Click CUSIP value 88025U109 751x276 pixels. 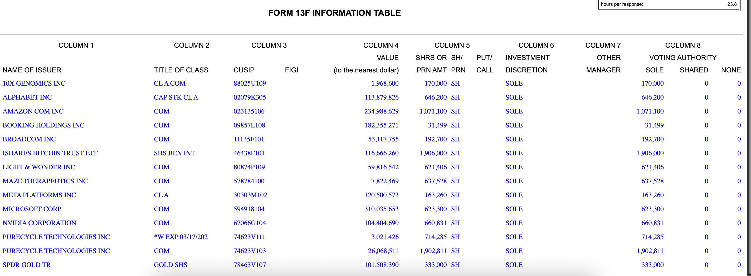pos(250,83)
